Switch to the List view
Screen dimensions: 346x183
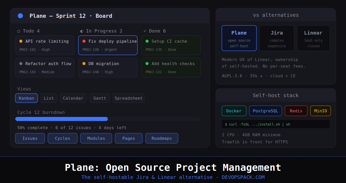tap(49, 98)
